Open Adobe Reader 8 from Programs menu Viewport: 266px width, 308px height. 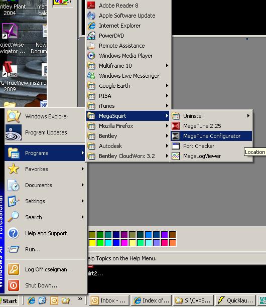[128, 6]
